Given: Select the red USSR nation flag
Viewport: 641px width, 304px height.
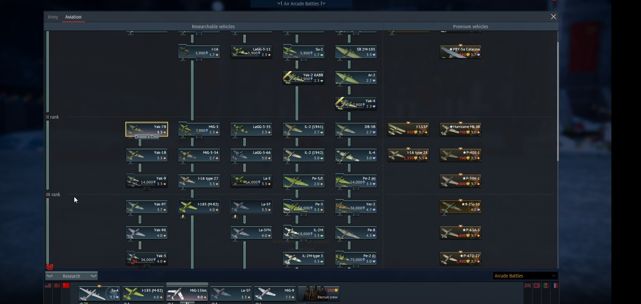Looking at the screenshot, I should [66, 285].
